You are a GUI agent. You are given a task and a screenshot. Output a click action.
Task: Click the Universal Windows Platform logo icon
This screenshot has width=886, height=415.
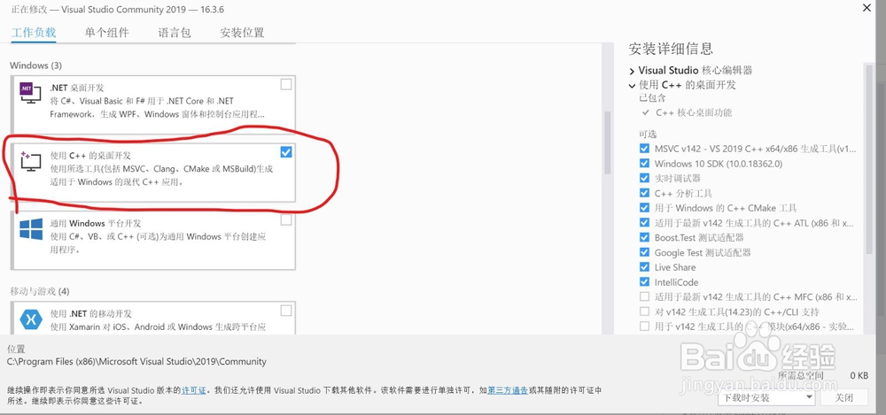point(31,230)
